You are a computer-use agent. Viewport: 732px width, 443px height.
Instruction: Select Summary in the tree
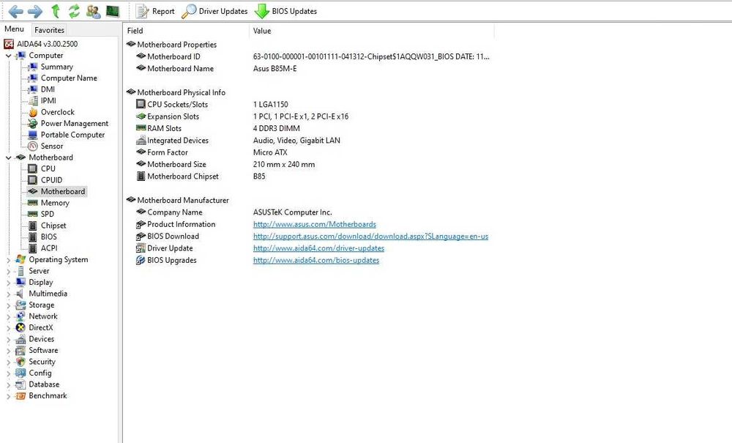(56, 67)
